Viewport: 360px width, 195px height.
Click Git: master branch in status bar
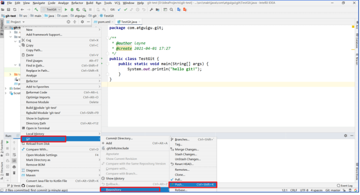[333, 190]
